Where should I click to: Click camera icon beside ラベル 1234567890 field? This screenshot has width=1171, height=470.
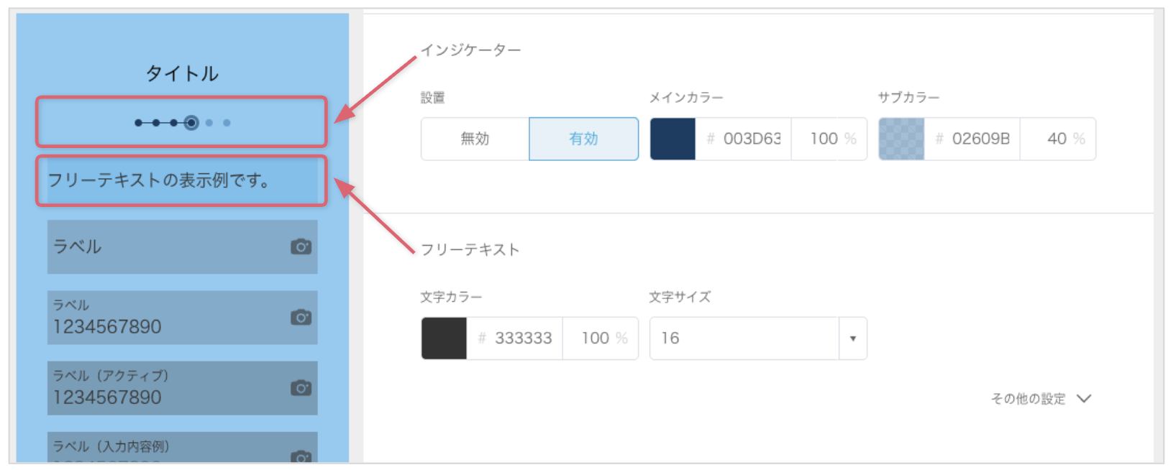point(301,317)
